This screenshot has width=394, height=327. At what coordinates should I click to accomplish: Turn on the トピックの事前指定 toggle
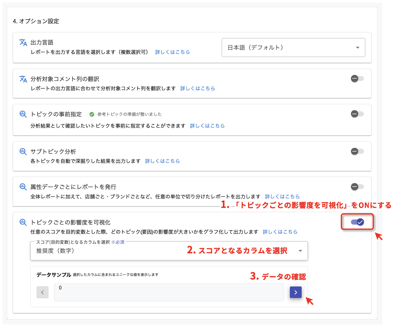click(x=357, y=114)
